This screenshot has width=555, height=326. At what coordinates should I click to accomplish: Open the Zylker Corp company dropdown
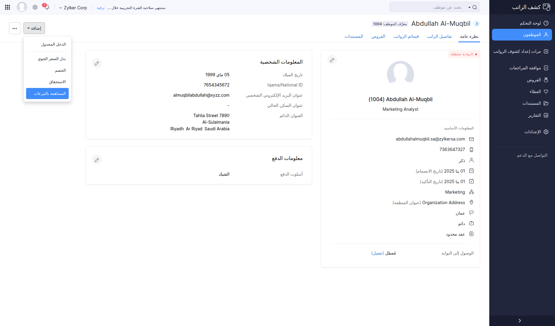73,8
